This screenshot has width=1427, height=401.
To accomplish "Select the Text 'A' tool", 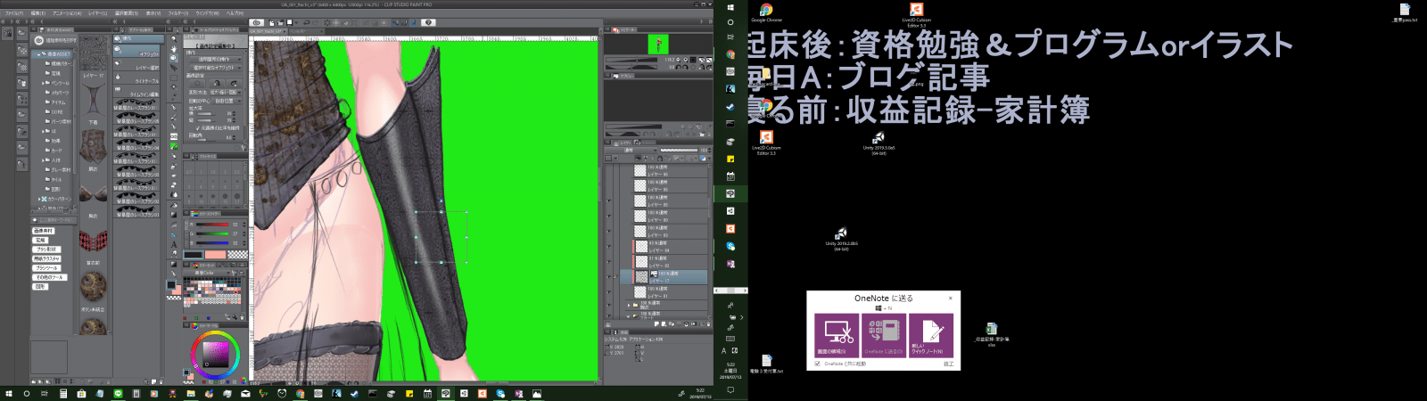I will (x=174, y=244).
